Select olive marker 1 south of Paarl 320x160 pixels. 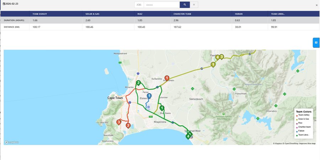[x=213, y=65]
